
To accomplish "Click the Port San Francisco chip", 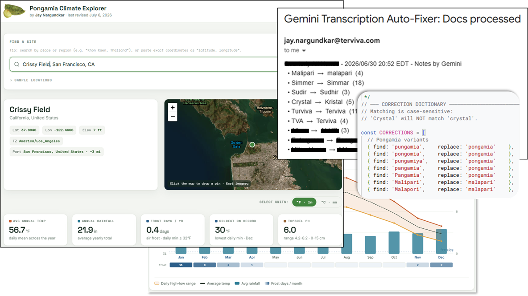I will (57, 152).
